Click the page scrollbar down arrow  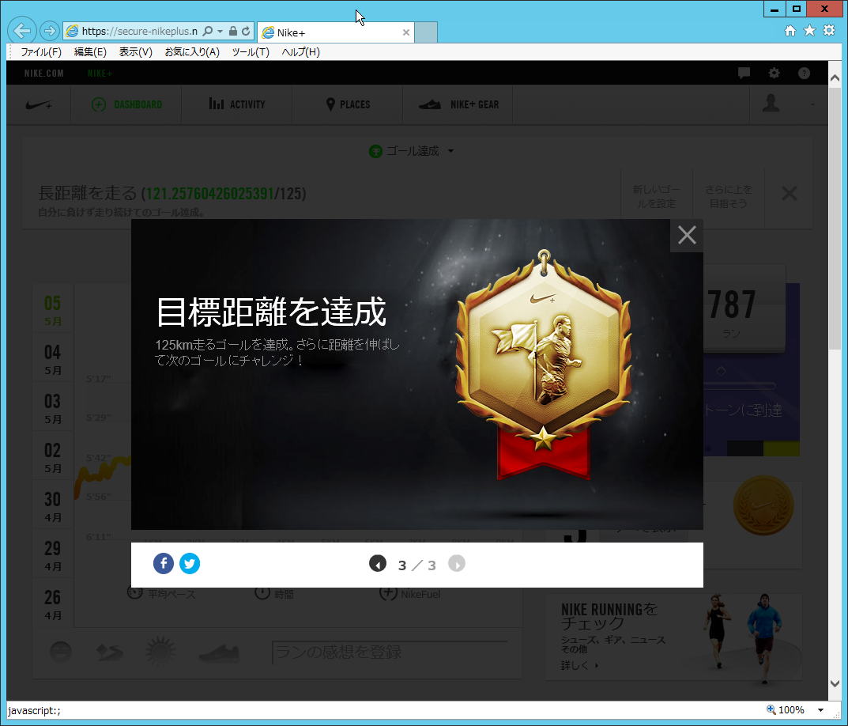click(835, 683)
